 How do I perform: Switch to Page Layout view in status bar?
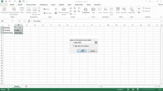[133, 89]
